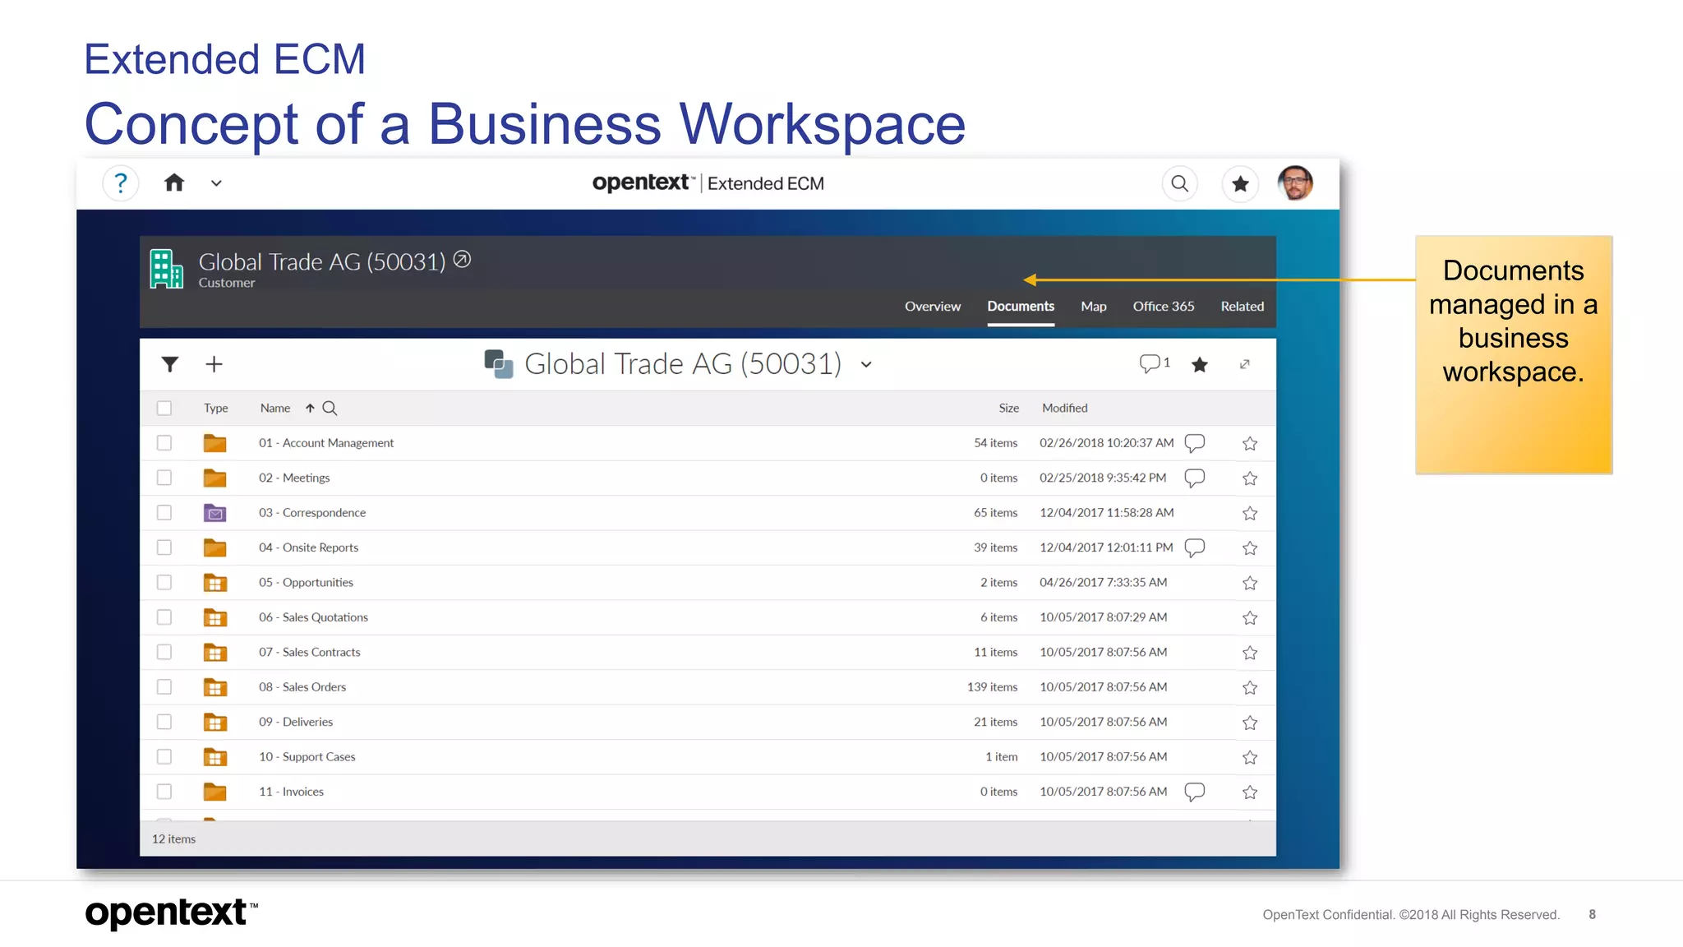Favorite the 07 - Sales Contracts row
This screenshot has width=1683, height=947.
[1250, 653]
